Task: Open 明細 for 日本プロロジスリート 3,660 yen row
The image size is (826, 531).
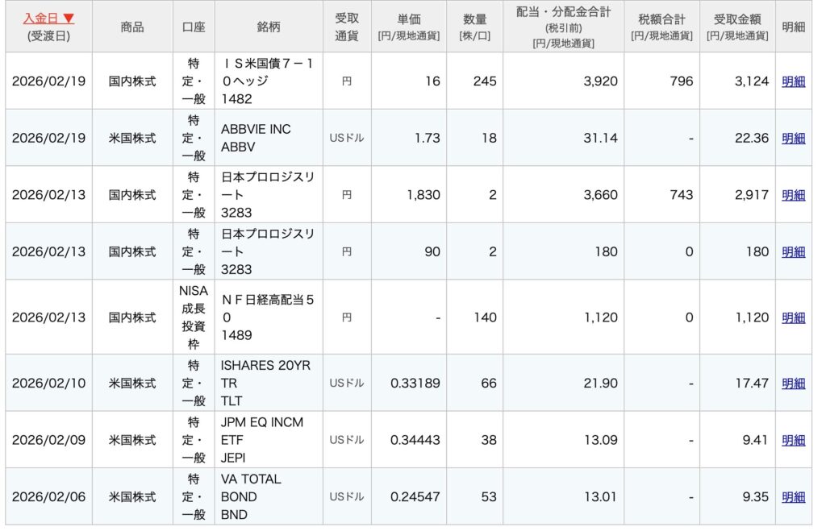Action: click(x=793, y=195)
